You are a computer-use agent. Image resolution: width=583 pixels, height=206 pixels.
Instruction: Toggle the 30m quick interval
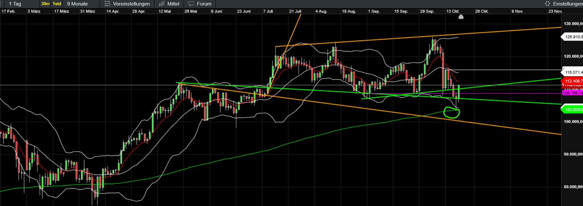[45, 4]
